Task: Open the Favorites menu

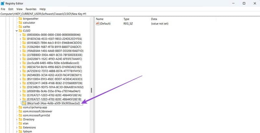Action: pyautogui.click(x=31, y=9)
